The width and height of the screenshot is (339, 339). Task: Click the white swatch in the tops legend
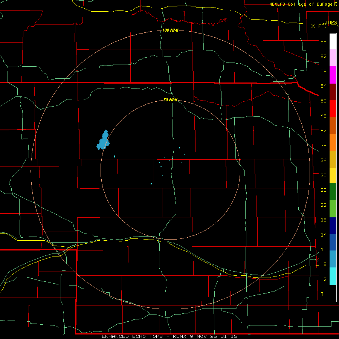click(333, 41)
